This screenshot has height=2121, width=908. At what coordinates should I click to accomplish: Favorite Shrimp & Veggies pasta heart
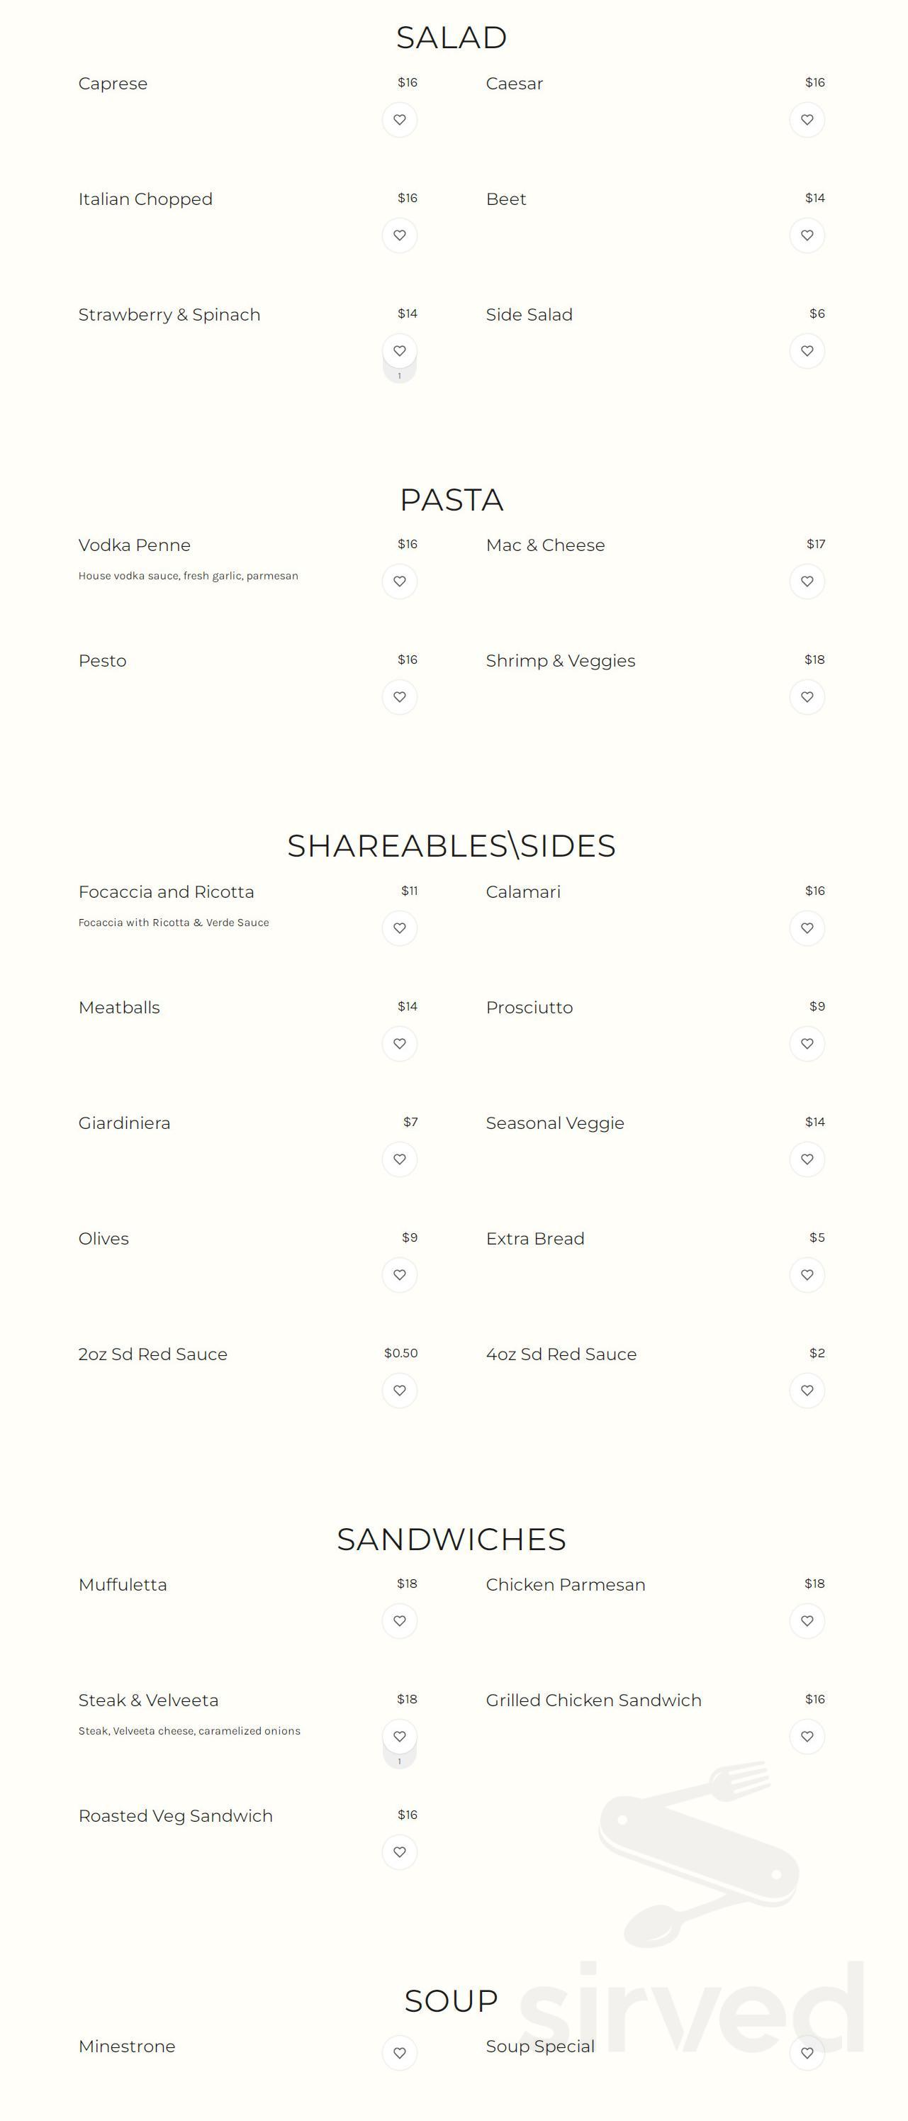click(x=807, y=696)
